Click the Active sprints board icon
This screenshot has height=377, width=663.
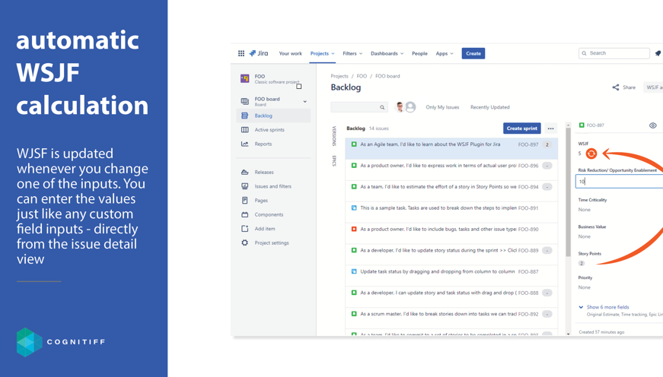(x=245, y=130)
